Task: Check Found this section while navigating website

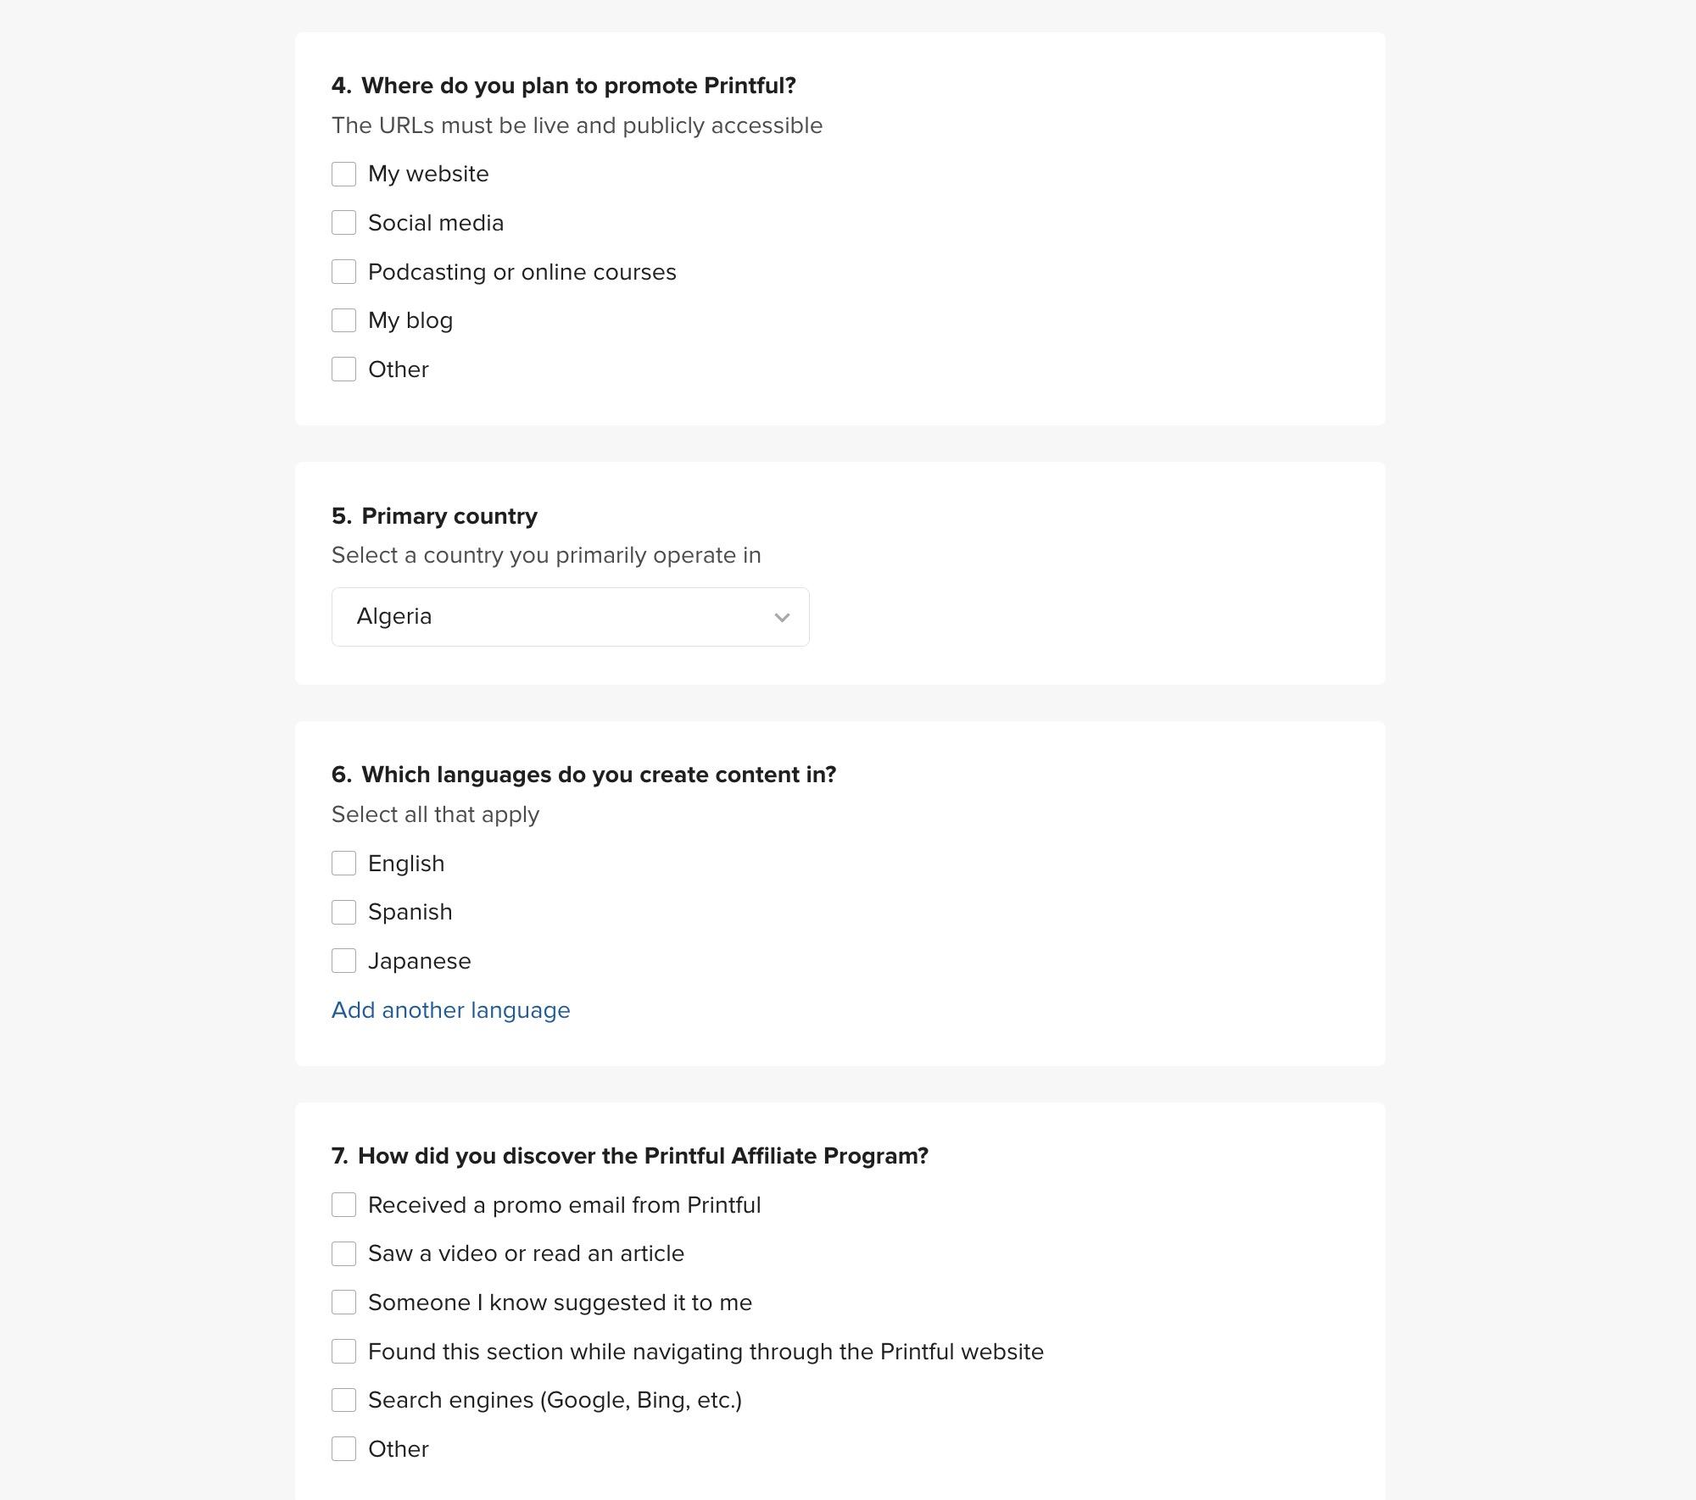Action: 343,1352
